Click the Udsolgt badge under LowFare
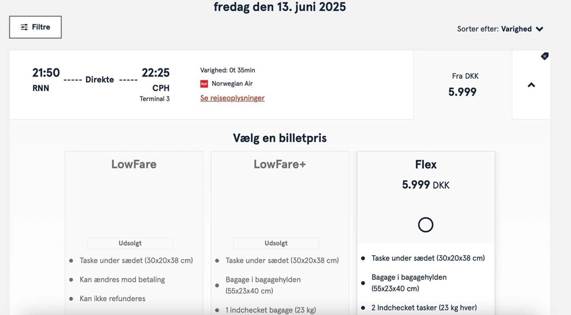Image resolution: width=571 pixels, height=315 pixels. tap(130, 243)
